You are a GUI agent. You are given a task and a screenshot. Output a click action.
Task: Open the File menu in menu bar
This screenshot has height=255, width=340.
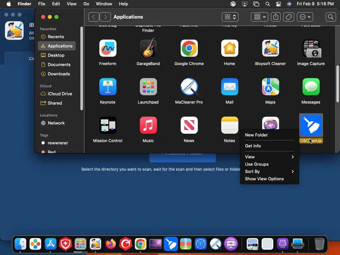42,4
